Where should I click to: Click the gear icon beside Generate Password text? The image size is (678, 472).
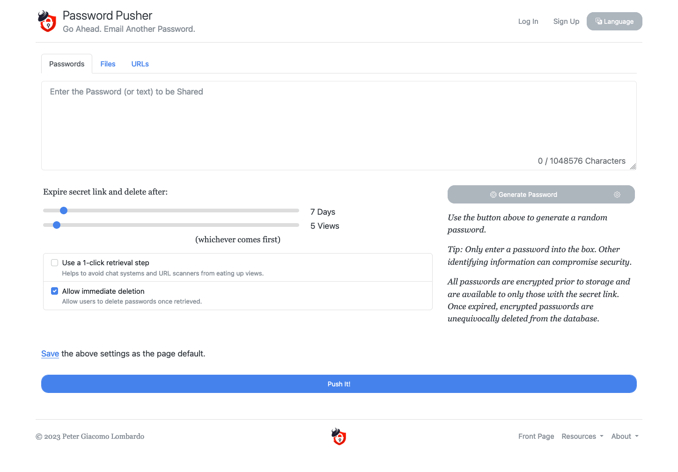(x=493, y=195)
